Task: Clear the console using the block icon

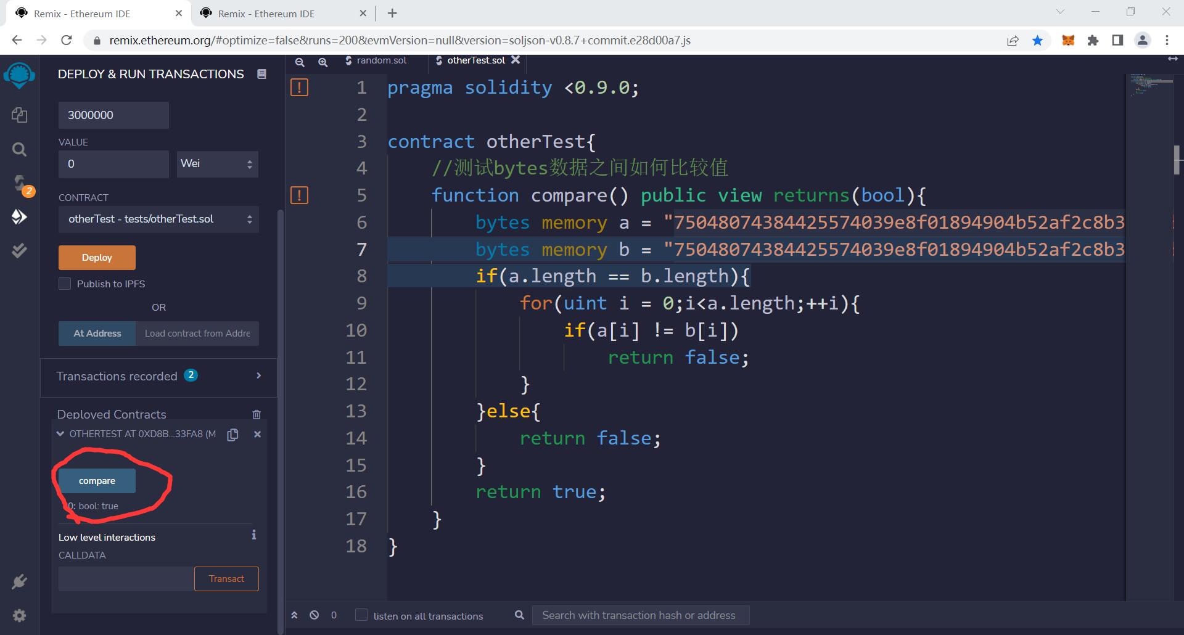Action: [x=314, y=615]
